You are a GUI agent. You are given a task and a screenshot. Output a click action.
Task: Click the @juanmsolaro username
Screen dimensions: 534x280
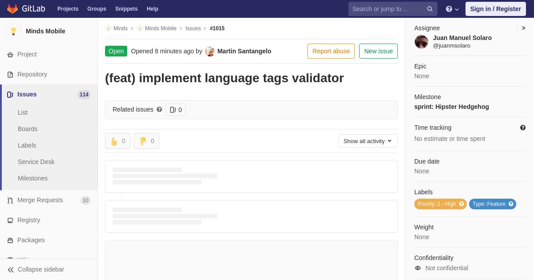pyautogui.click(x=452, y=45)
